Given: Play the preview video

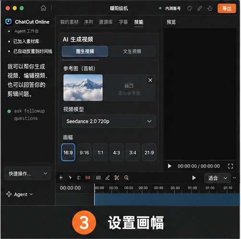Looking at the screenshot, I should click(169, 166).
